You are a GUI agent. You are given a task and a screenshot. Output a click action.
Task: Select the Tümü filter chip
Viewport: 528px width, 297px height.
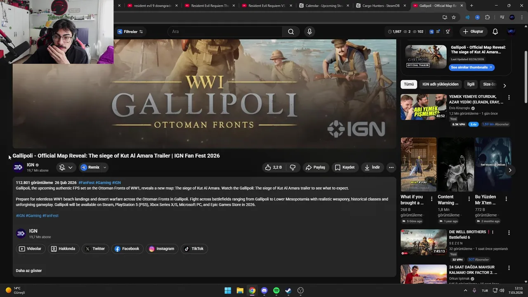pos(409,84)
